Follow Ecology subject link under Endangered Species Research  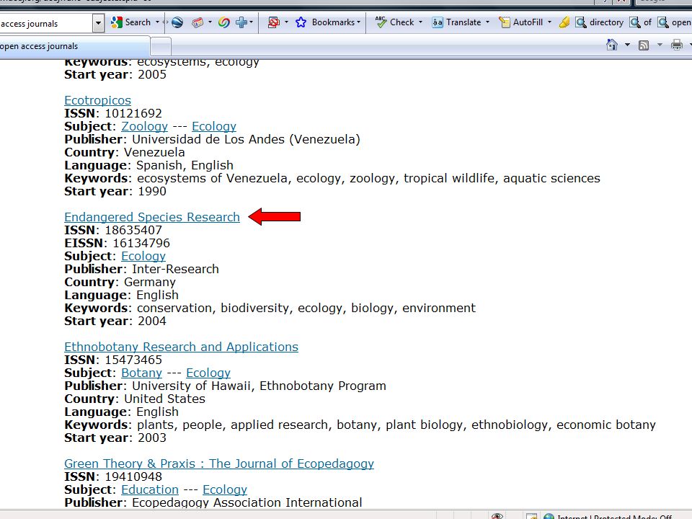143,257
